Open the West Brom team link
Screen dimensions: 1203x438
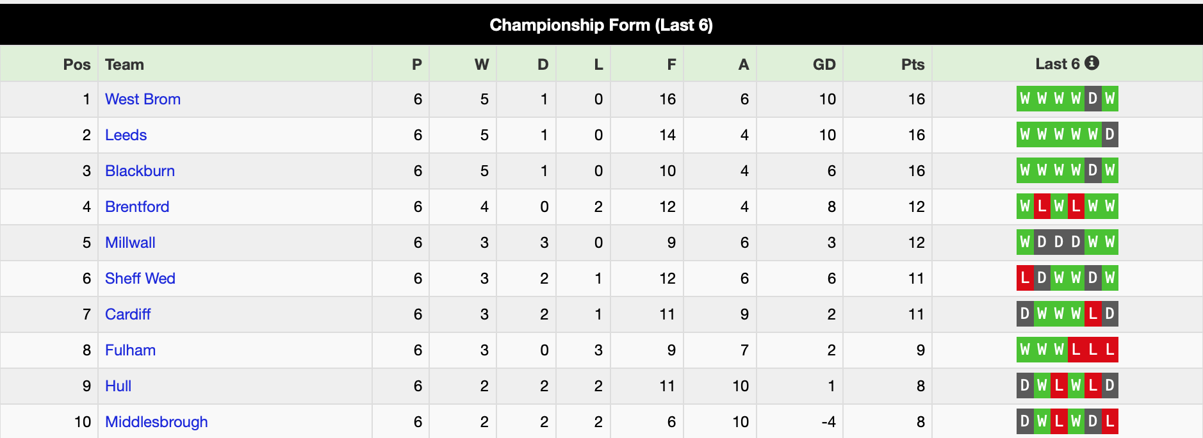pyautogui.click(x=143, y=99)
